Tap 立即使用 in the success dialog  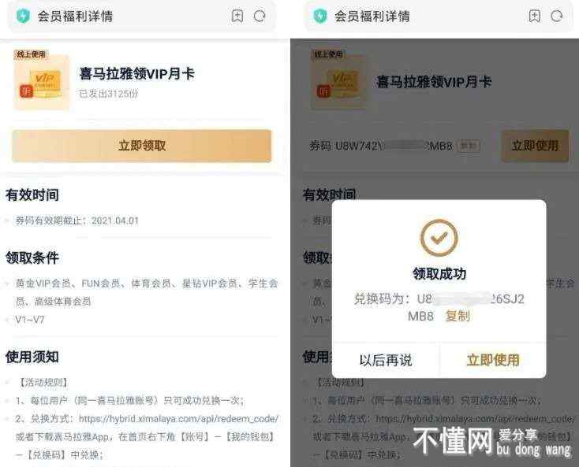(493, 360)
